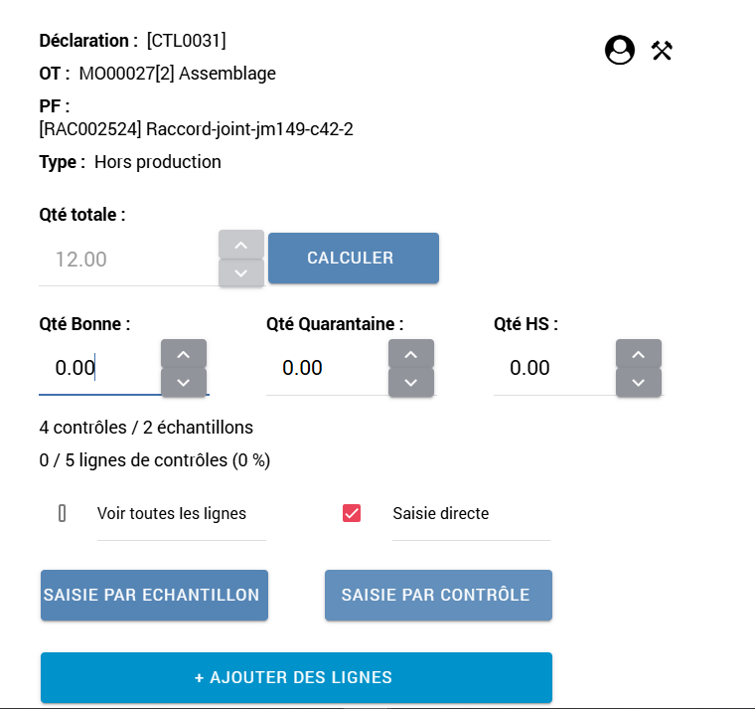Raise Qté Quarantaine with up chevron
The width and height of the screenshot is (755, 709).
click(x=411, y=354)
